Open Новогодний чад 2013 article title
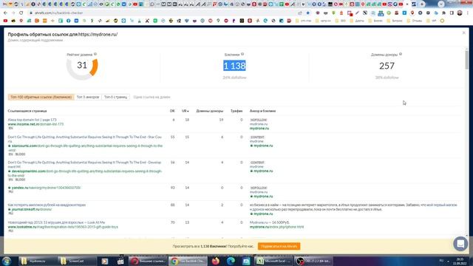 (56, 222)
